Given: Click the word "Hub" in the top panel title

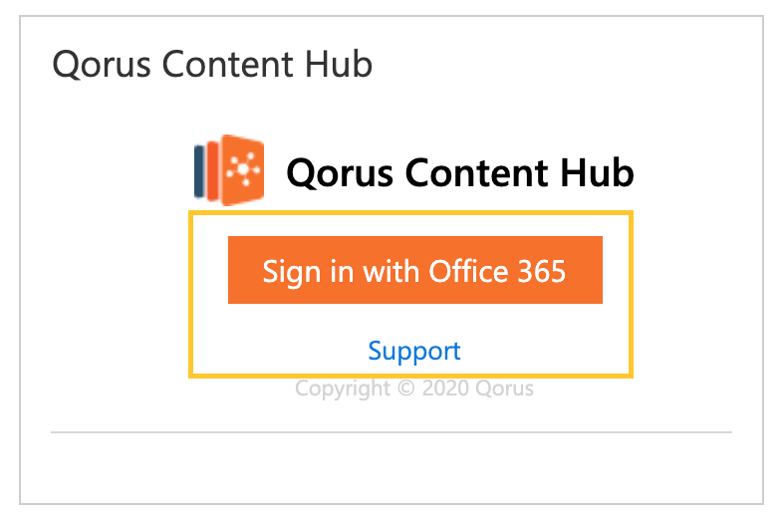Looking at the screenshot, I should click(x=344, y=65).
